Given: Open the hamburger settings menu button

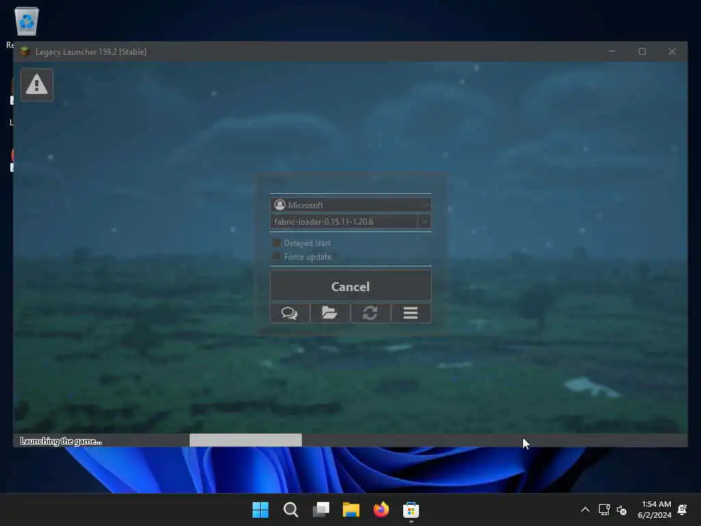Looking at the screenshot, I should [x=411, y=313].
